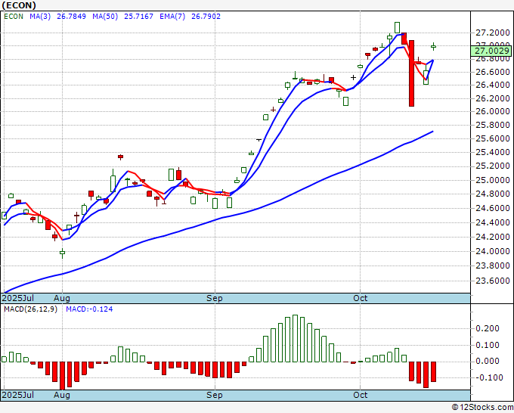The image size is (514, 413).
Task: Click the 2025Jul label on MACD panel axis
Action: (17, 395)
